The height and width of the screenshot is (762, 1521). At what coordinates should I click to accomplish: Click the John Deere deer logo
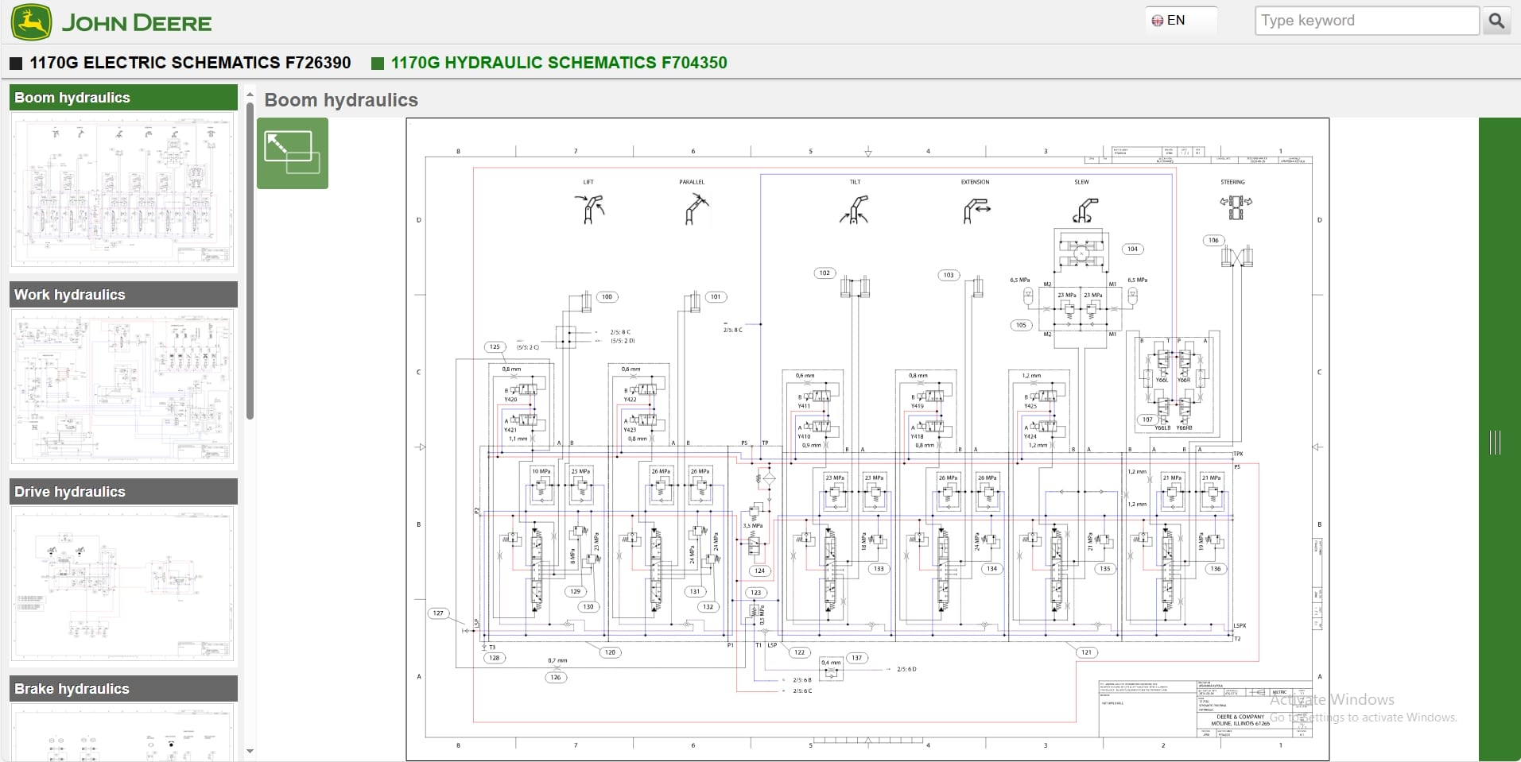(31, 21)
